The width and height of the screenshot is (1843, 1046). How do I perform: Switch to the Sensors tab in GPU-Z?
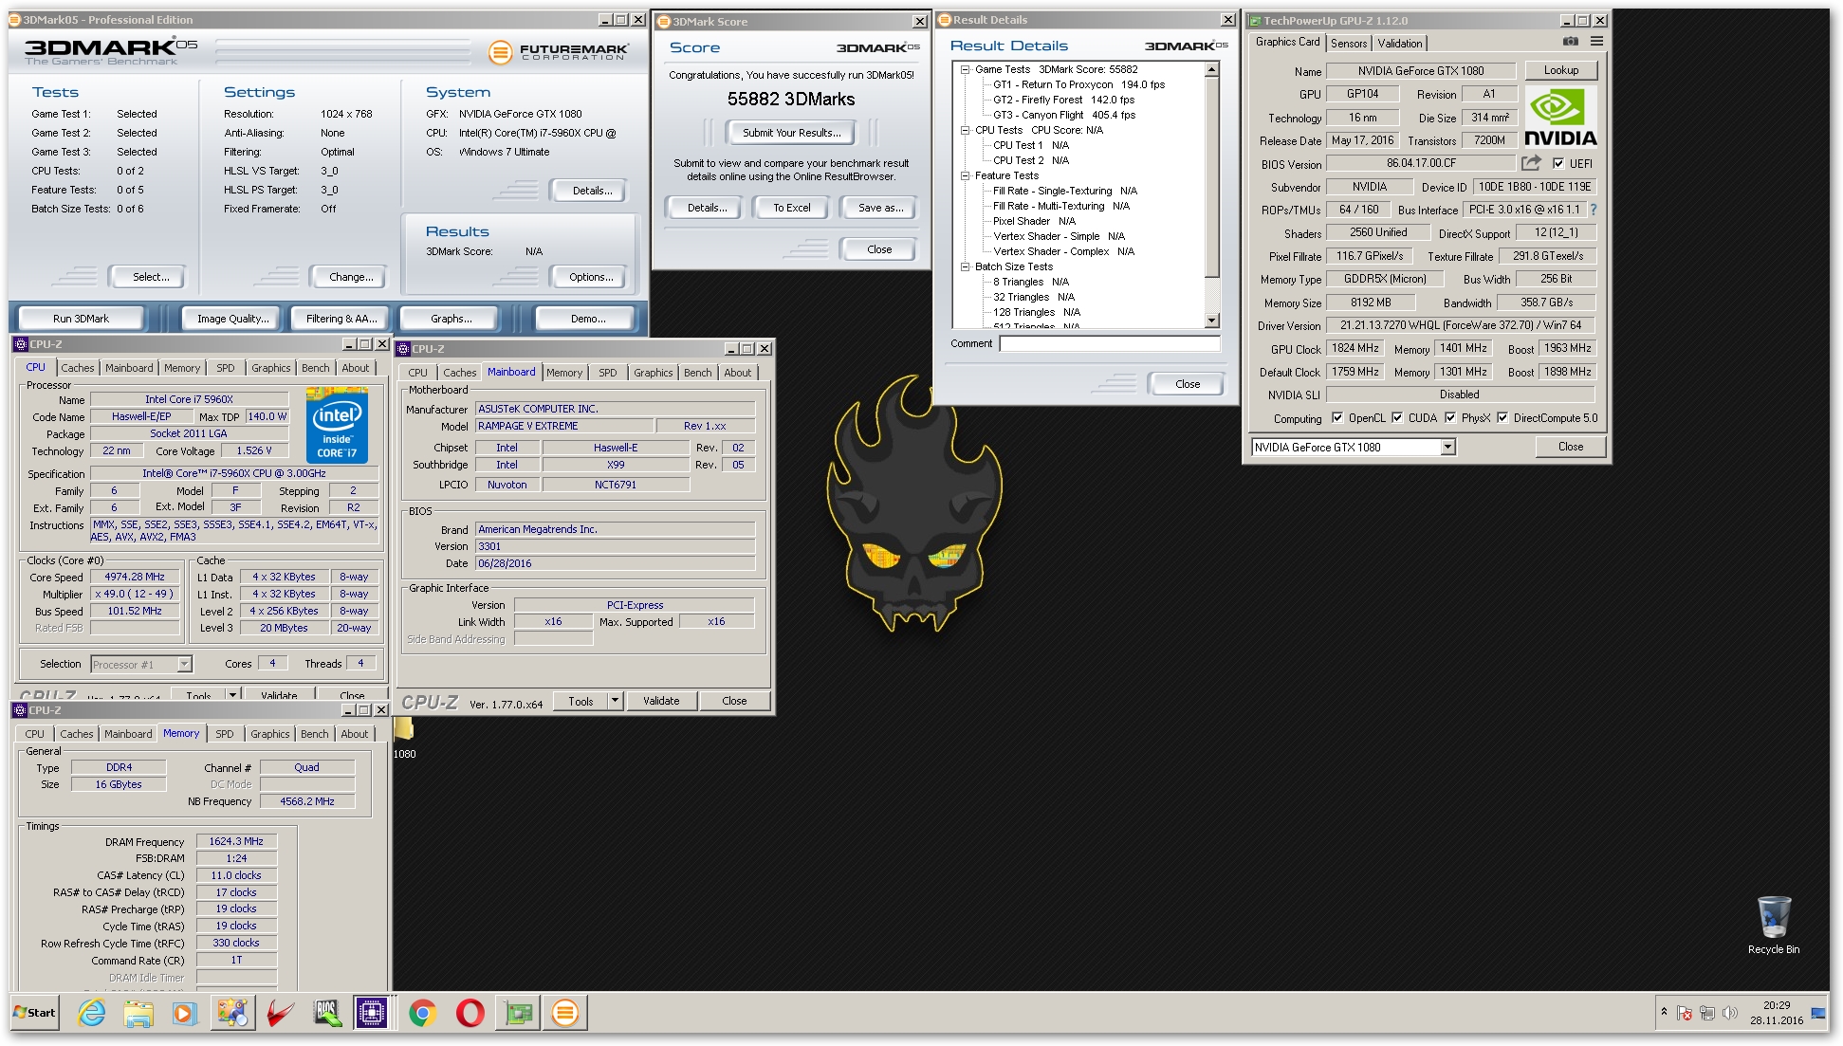pos(1349,44)
